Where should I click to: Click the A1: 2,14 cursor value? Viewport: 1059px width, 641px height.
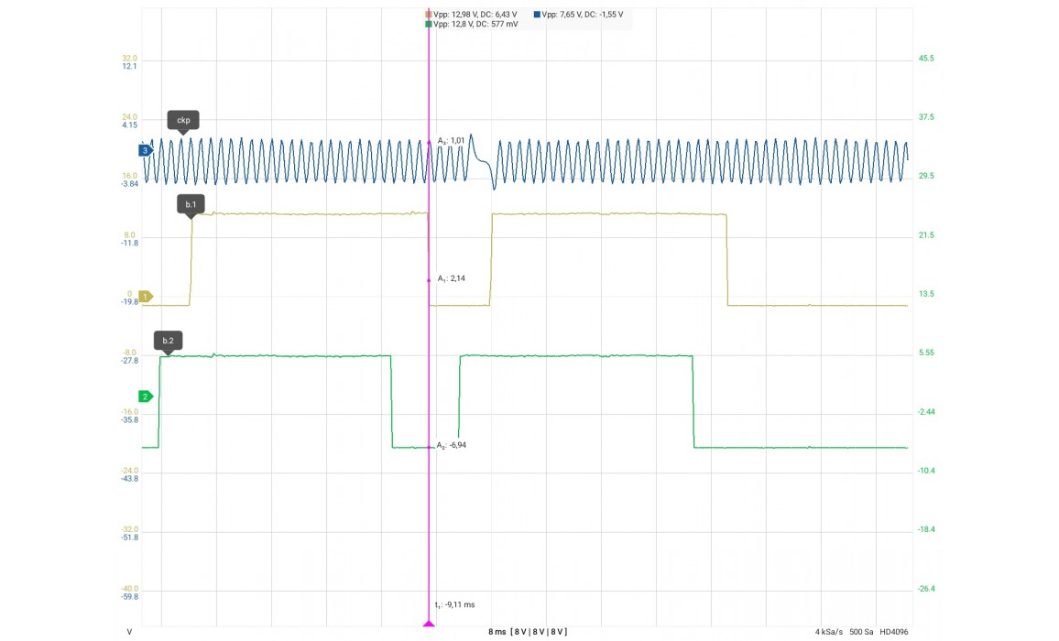click(453, 278)
